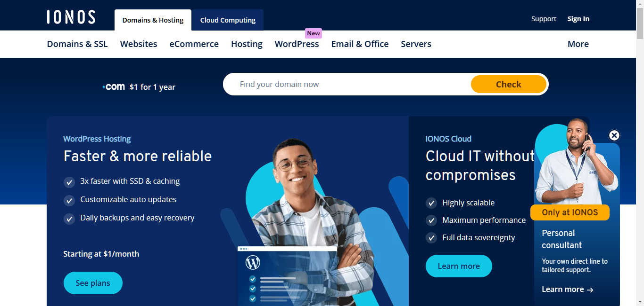
Task: Open the eCommerce menu
Action: point(194,44)
